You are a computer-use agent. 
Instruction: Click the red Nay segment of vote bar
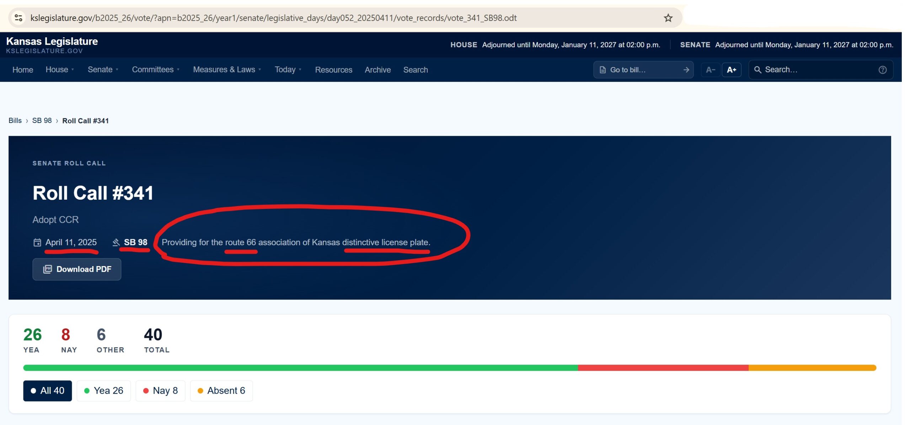point(663,368)
